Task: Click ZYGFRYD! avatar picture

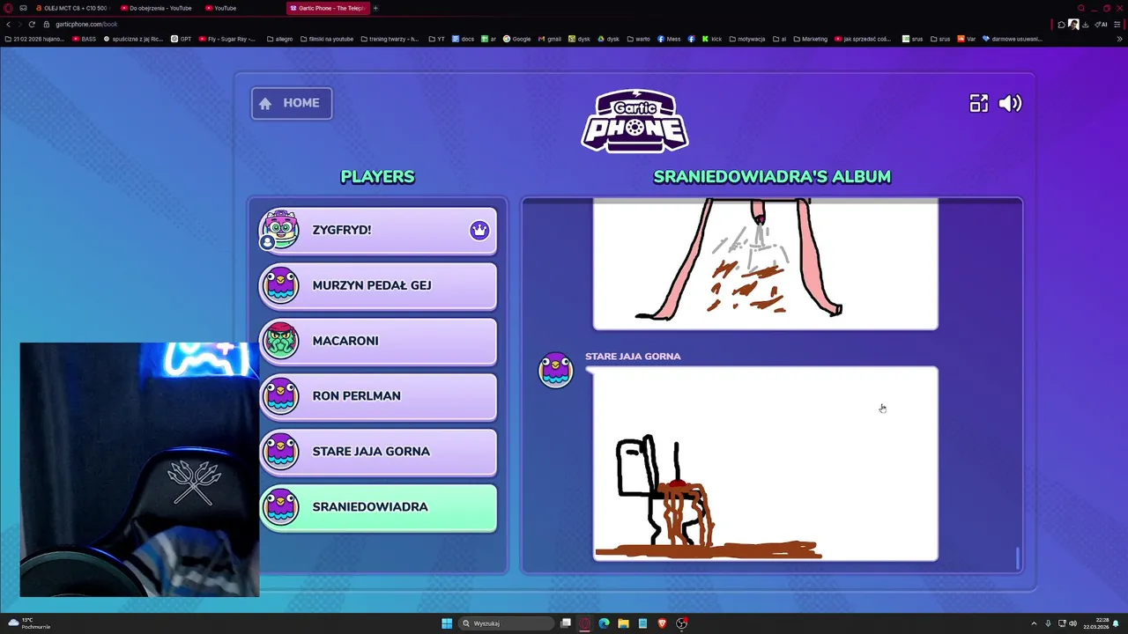Action: pyautogui.click(x=280, y=229)
